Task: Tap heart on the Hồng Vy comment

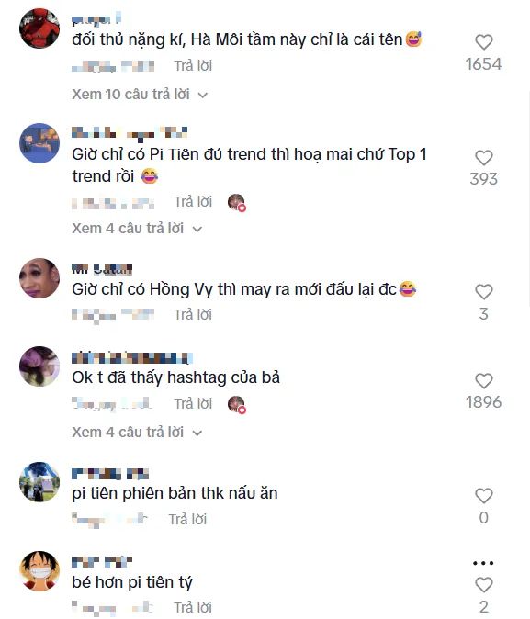Action: point(483,292)
